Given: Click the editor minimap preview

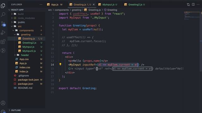Looking at the screenshot, I should pos(192,16).
